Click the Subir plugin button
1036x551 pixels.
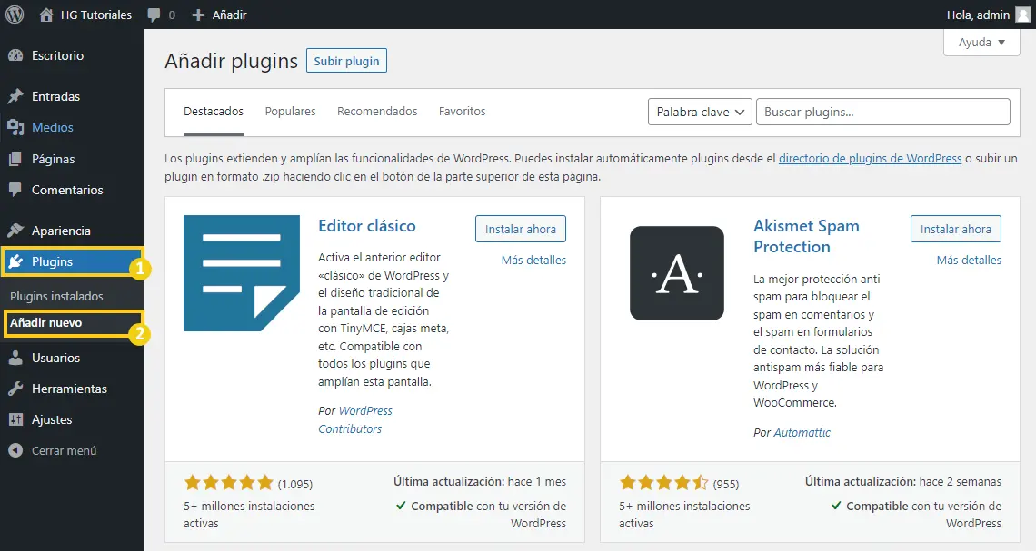[x=346, y=61]
